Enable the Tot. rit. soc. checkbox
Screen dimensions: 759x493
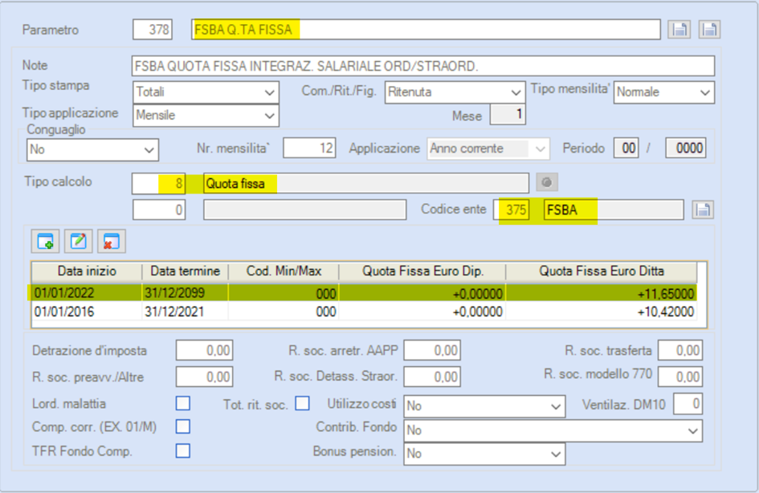coord(303,403)
